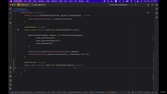This screenshot has height=94, width=167.
Task: Open IDE settings gear
Action: [157, 5]
